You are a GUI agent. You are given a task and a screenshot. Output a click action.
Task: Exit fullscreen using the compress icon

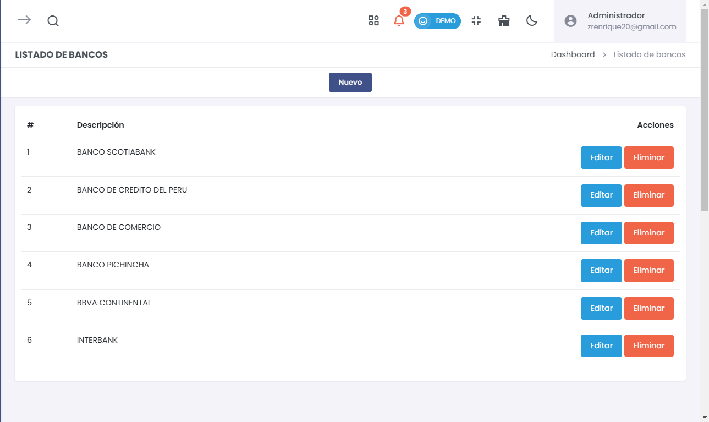coord(476,21)
